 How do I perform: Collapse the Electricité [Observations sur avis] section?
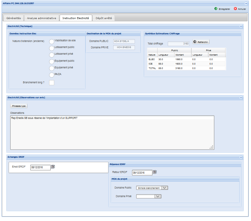[x=241, y=98]
